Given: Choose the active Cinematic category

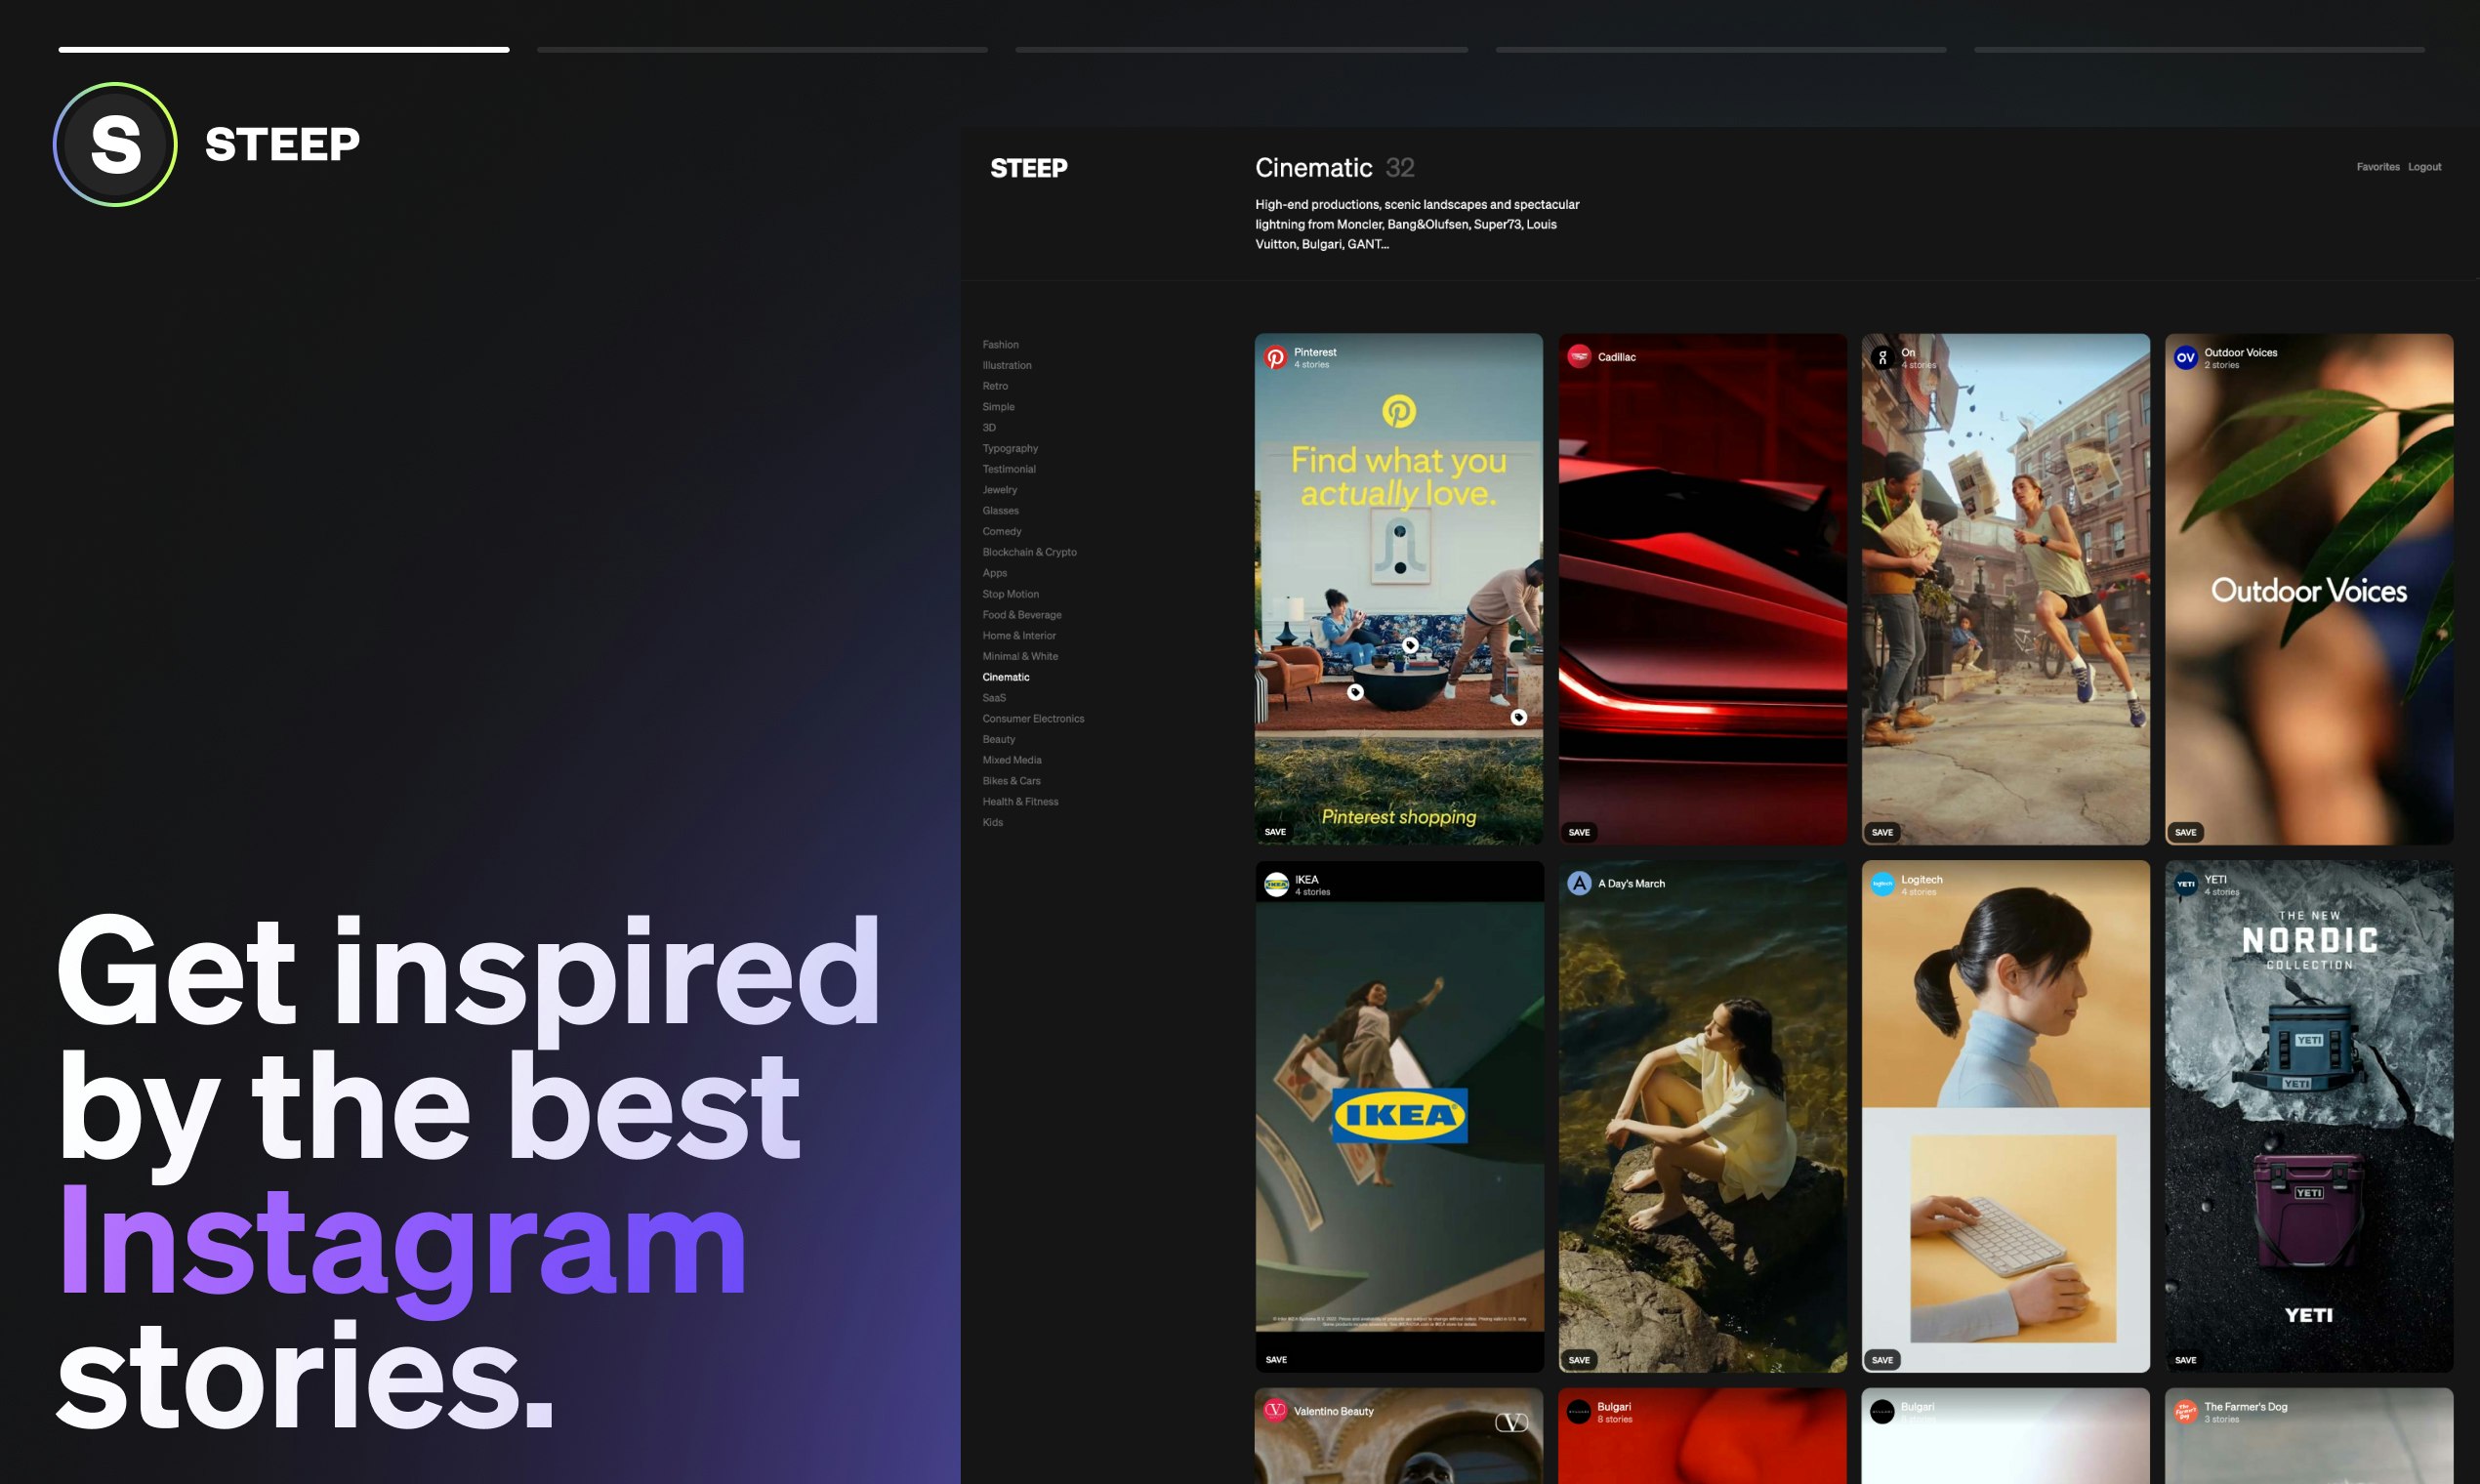Looking at the screenshot, I should pyautogui.click(x=1005, y=677).
